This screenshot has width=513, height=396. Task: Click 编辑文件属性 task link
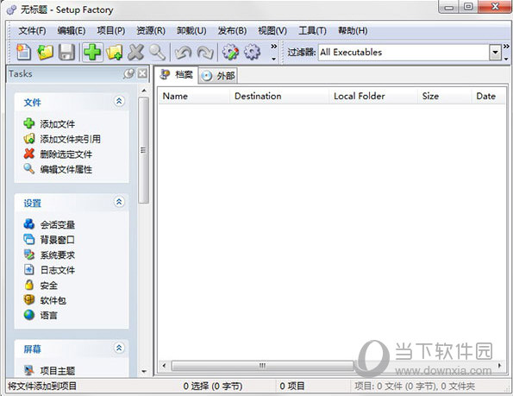pyautogui.click(x=58, y=169)
